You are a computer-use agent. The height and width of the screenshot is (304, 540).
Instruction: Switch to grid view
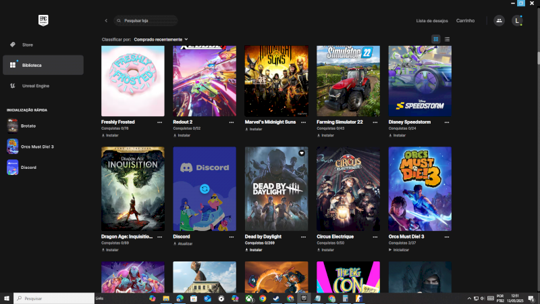click(x=435, y=39)
